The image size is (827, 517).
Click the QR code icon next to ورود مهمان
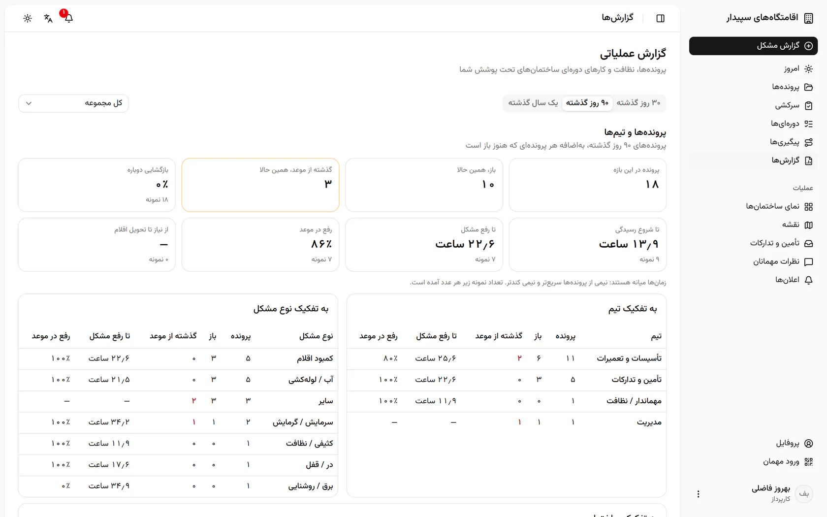808,462
